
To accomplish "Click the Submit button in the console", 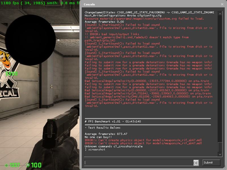I will point(211,163).
